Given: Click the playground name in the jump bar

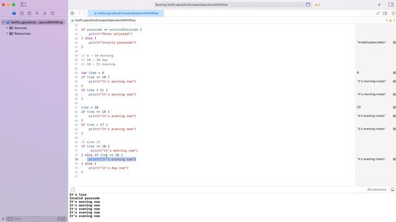Looking at the screenshot, I should [x=105, y=20].
